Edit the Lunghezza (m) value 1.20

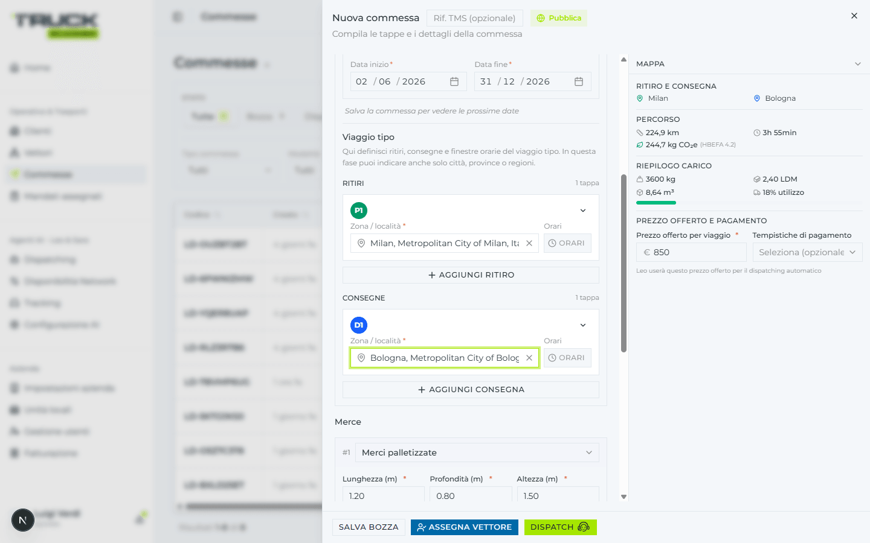coord(384,495)
